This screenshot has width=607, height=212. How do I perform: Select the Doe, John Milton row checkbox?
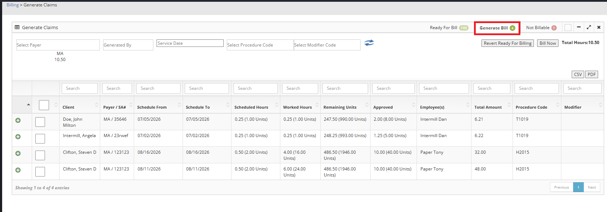[x=40, y=122]
